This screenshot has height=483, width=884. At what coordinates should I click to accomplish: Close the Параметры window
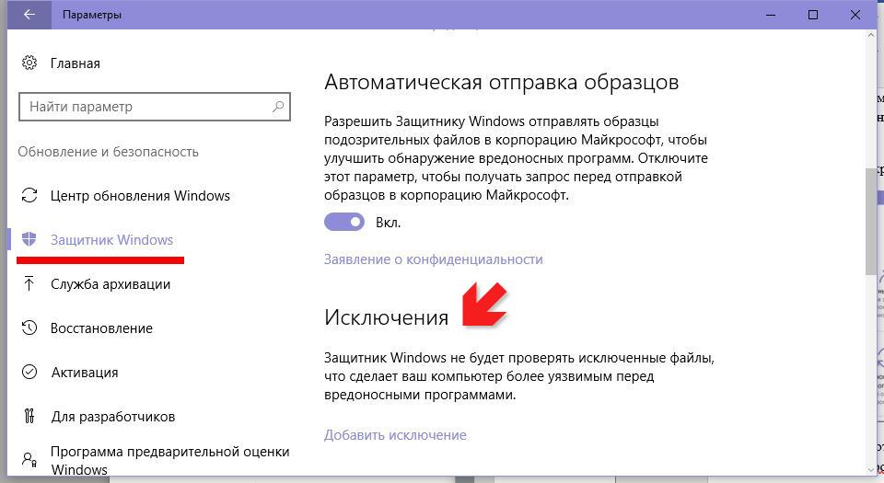tap(855, 15)
